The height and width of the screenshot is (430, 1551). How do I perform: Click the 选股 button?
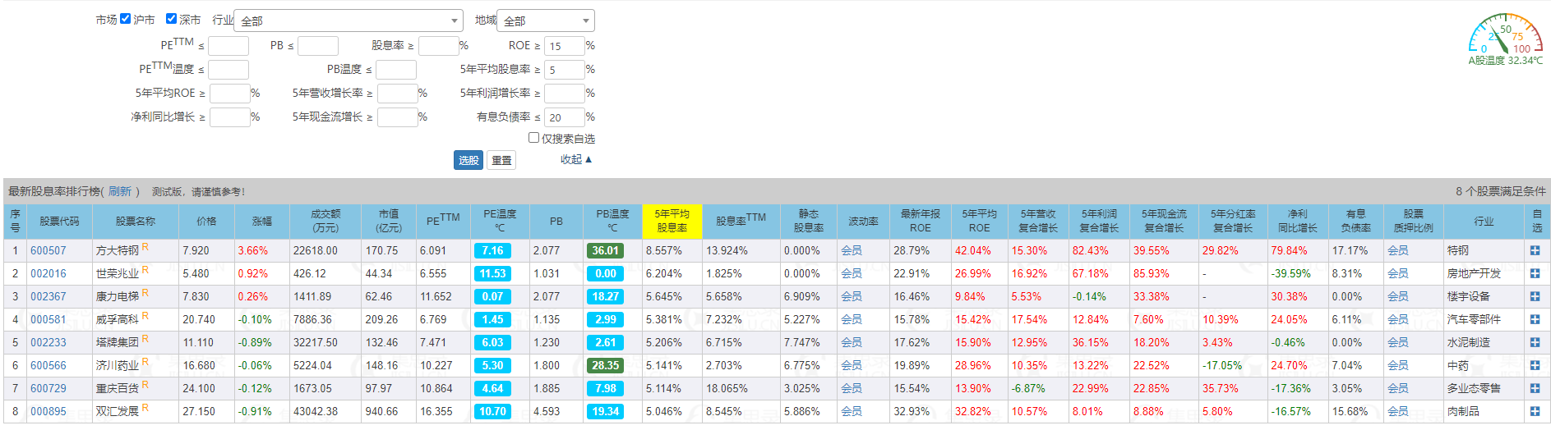[468, 160]
